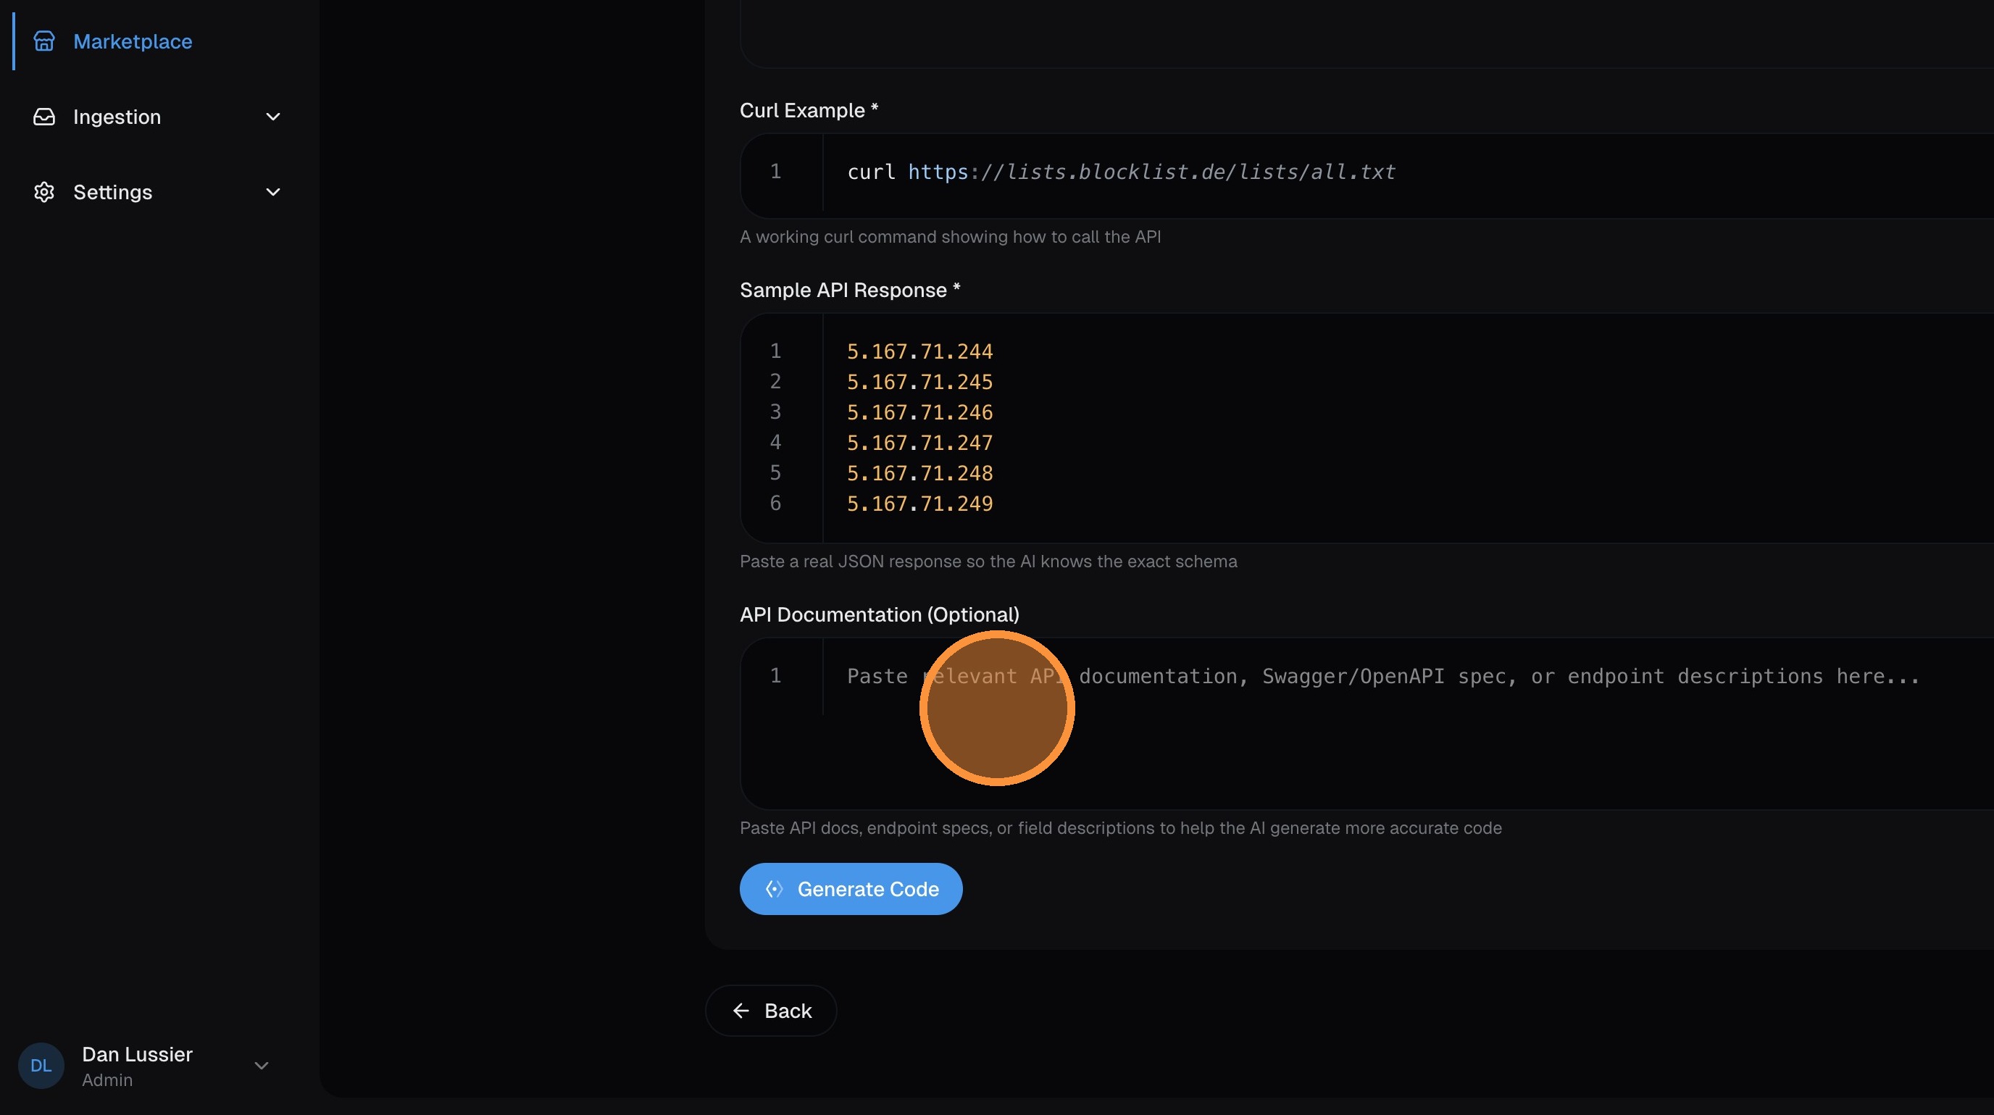Click the Ingestion inbox icon
Viewport: 1994px width, 1115px height.
pyautogui.click(x=44, y=116)
